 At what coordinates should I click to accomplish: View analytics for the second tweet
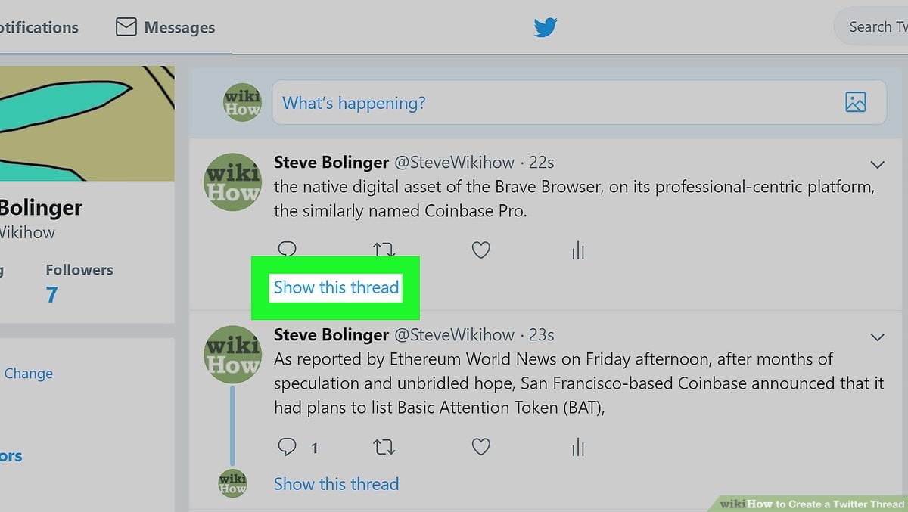578,448
